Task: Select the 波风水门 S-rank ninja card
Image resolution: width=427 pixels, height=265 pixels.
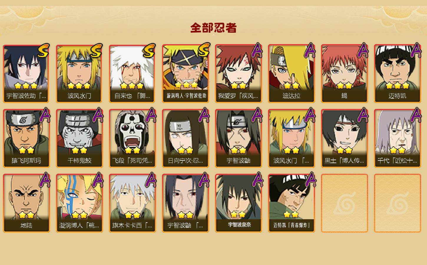Action: pos(79,74)
